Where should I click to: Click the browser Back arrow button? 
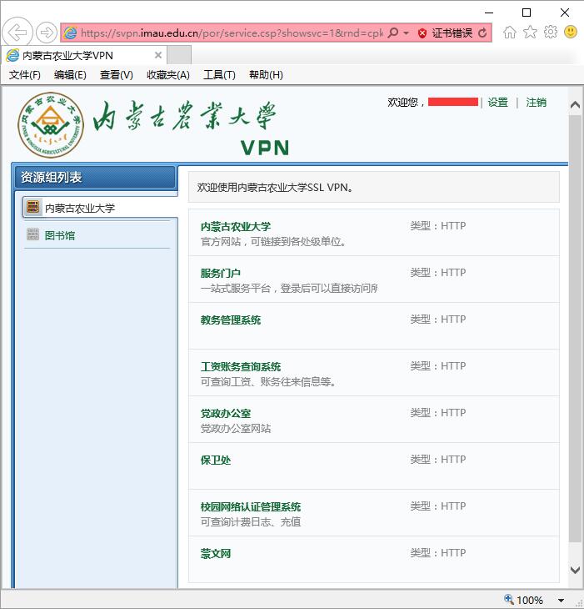tap(17, 33)
